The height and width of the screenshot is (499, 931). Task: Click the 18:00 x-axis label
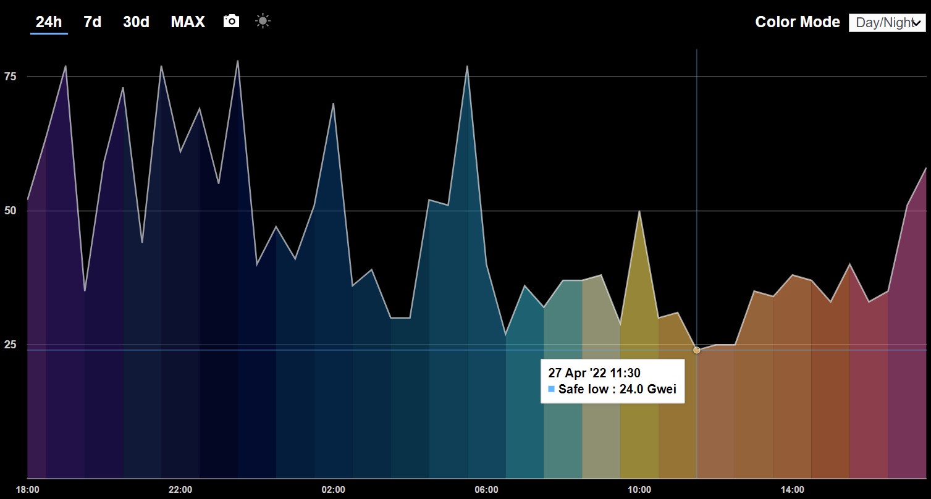(28, 490)
